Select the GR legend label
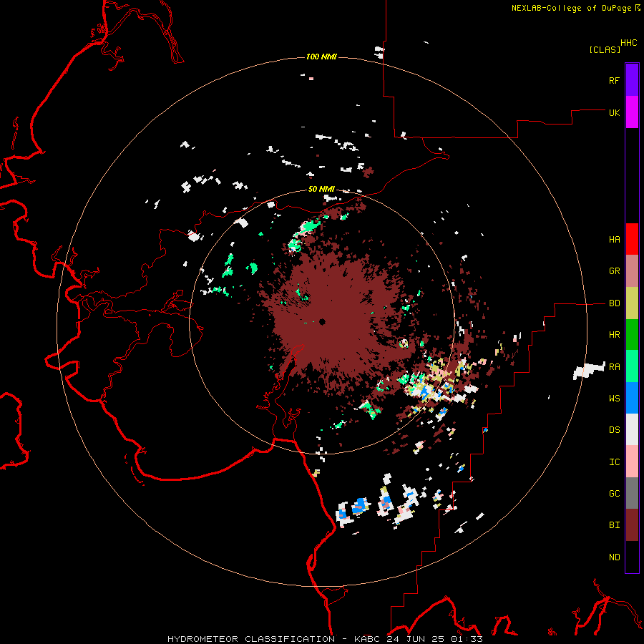This screenshot has height=644, width=644. click(x=614, y=271)
